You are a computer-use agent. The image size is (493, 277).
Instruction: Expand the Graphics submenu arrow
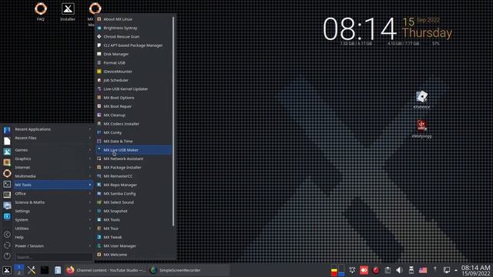click(90, 159)
